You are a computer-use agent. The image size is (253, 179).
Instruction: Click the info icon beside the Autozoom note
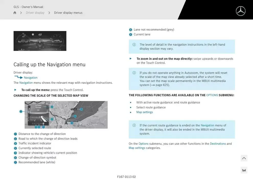click(134, 73)
